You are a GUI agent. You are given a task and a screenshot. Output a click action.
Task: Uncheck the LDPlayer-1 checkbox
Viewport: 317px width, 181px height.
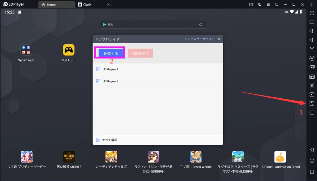tap(98, 69)
